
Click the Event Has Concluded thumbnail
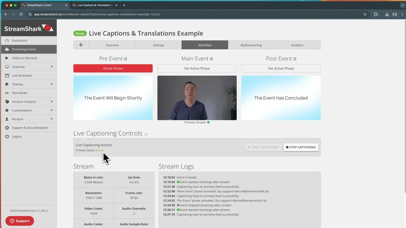point(281,98)
